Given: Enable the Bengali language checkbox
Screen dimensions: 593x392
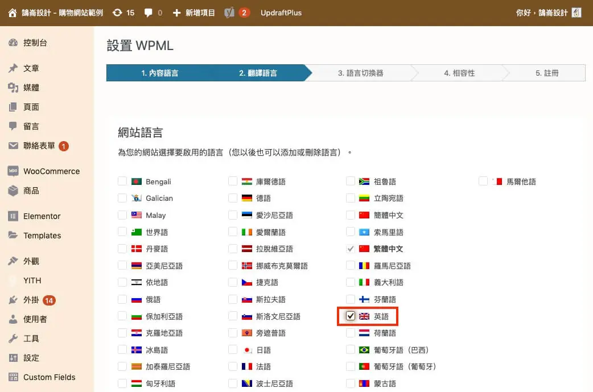Looking at the screenshot, I should point(122,181).
